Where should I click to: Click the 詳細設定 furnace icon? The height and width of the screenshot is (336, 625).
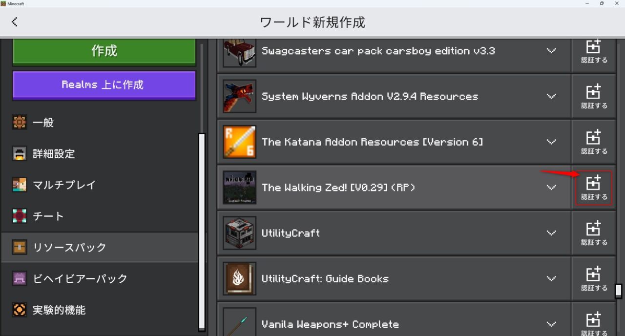pos(20,154)
